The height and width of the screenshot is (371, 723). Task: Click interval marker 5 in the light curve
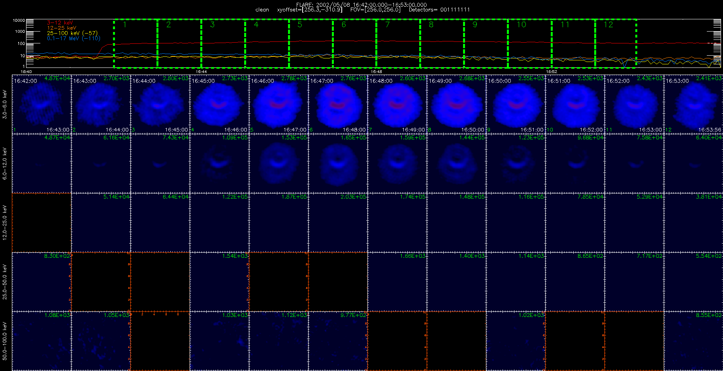[x=300, y=25]
